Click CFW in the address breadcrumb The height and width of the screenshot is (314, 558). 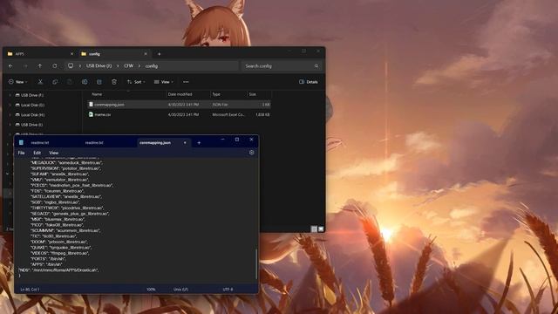tap(129, 66)
